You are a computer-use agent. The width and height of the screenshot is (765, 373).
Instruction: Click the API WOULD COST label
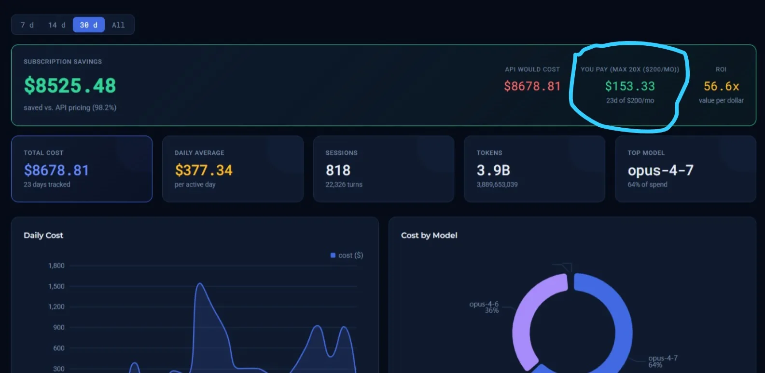[x=532, y=69]
